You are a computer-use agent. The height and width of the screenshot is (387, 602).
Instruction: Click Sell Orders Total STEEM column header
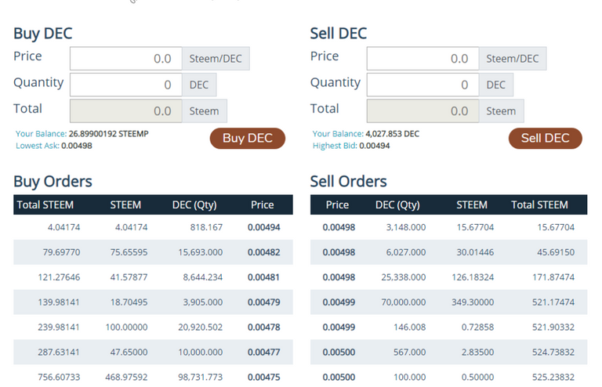pos(539,204)
